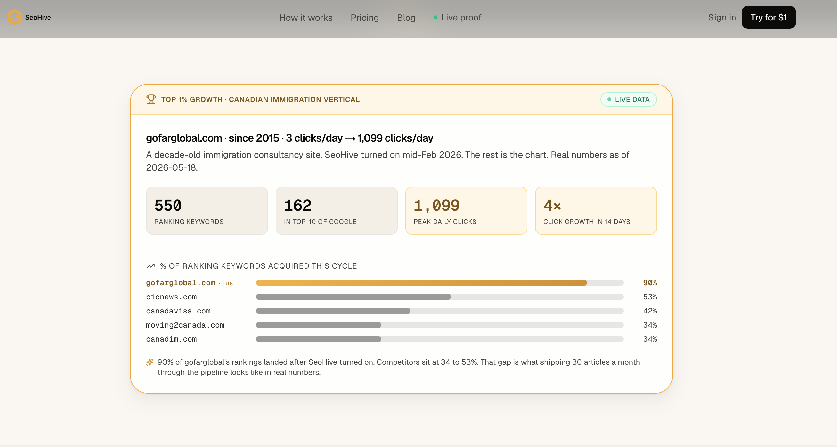Select the 162 In Top-10 of Google card
Screen dimensions: 837x447
click(336, 210)
